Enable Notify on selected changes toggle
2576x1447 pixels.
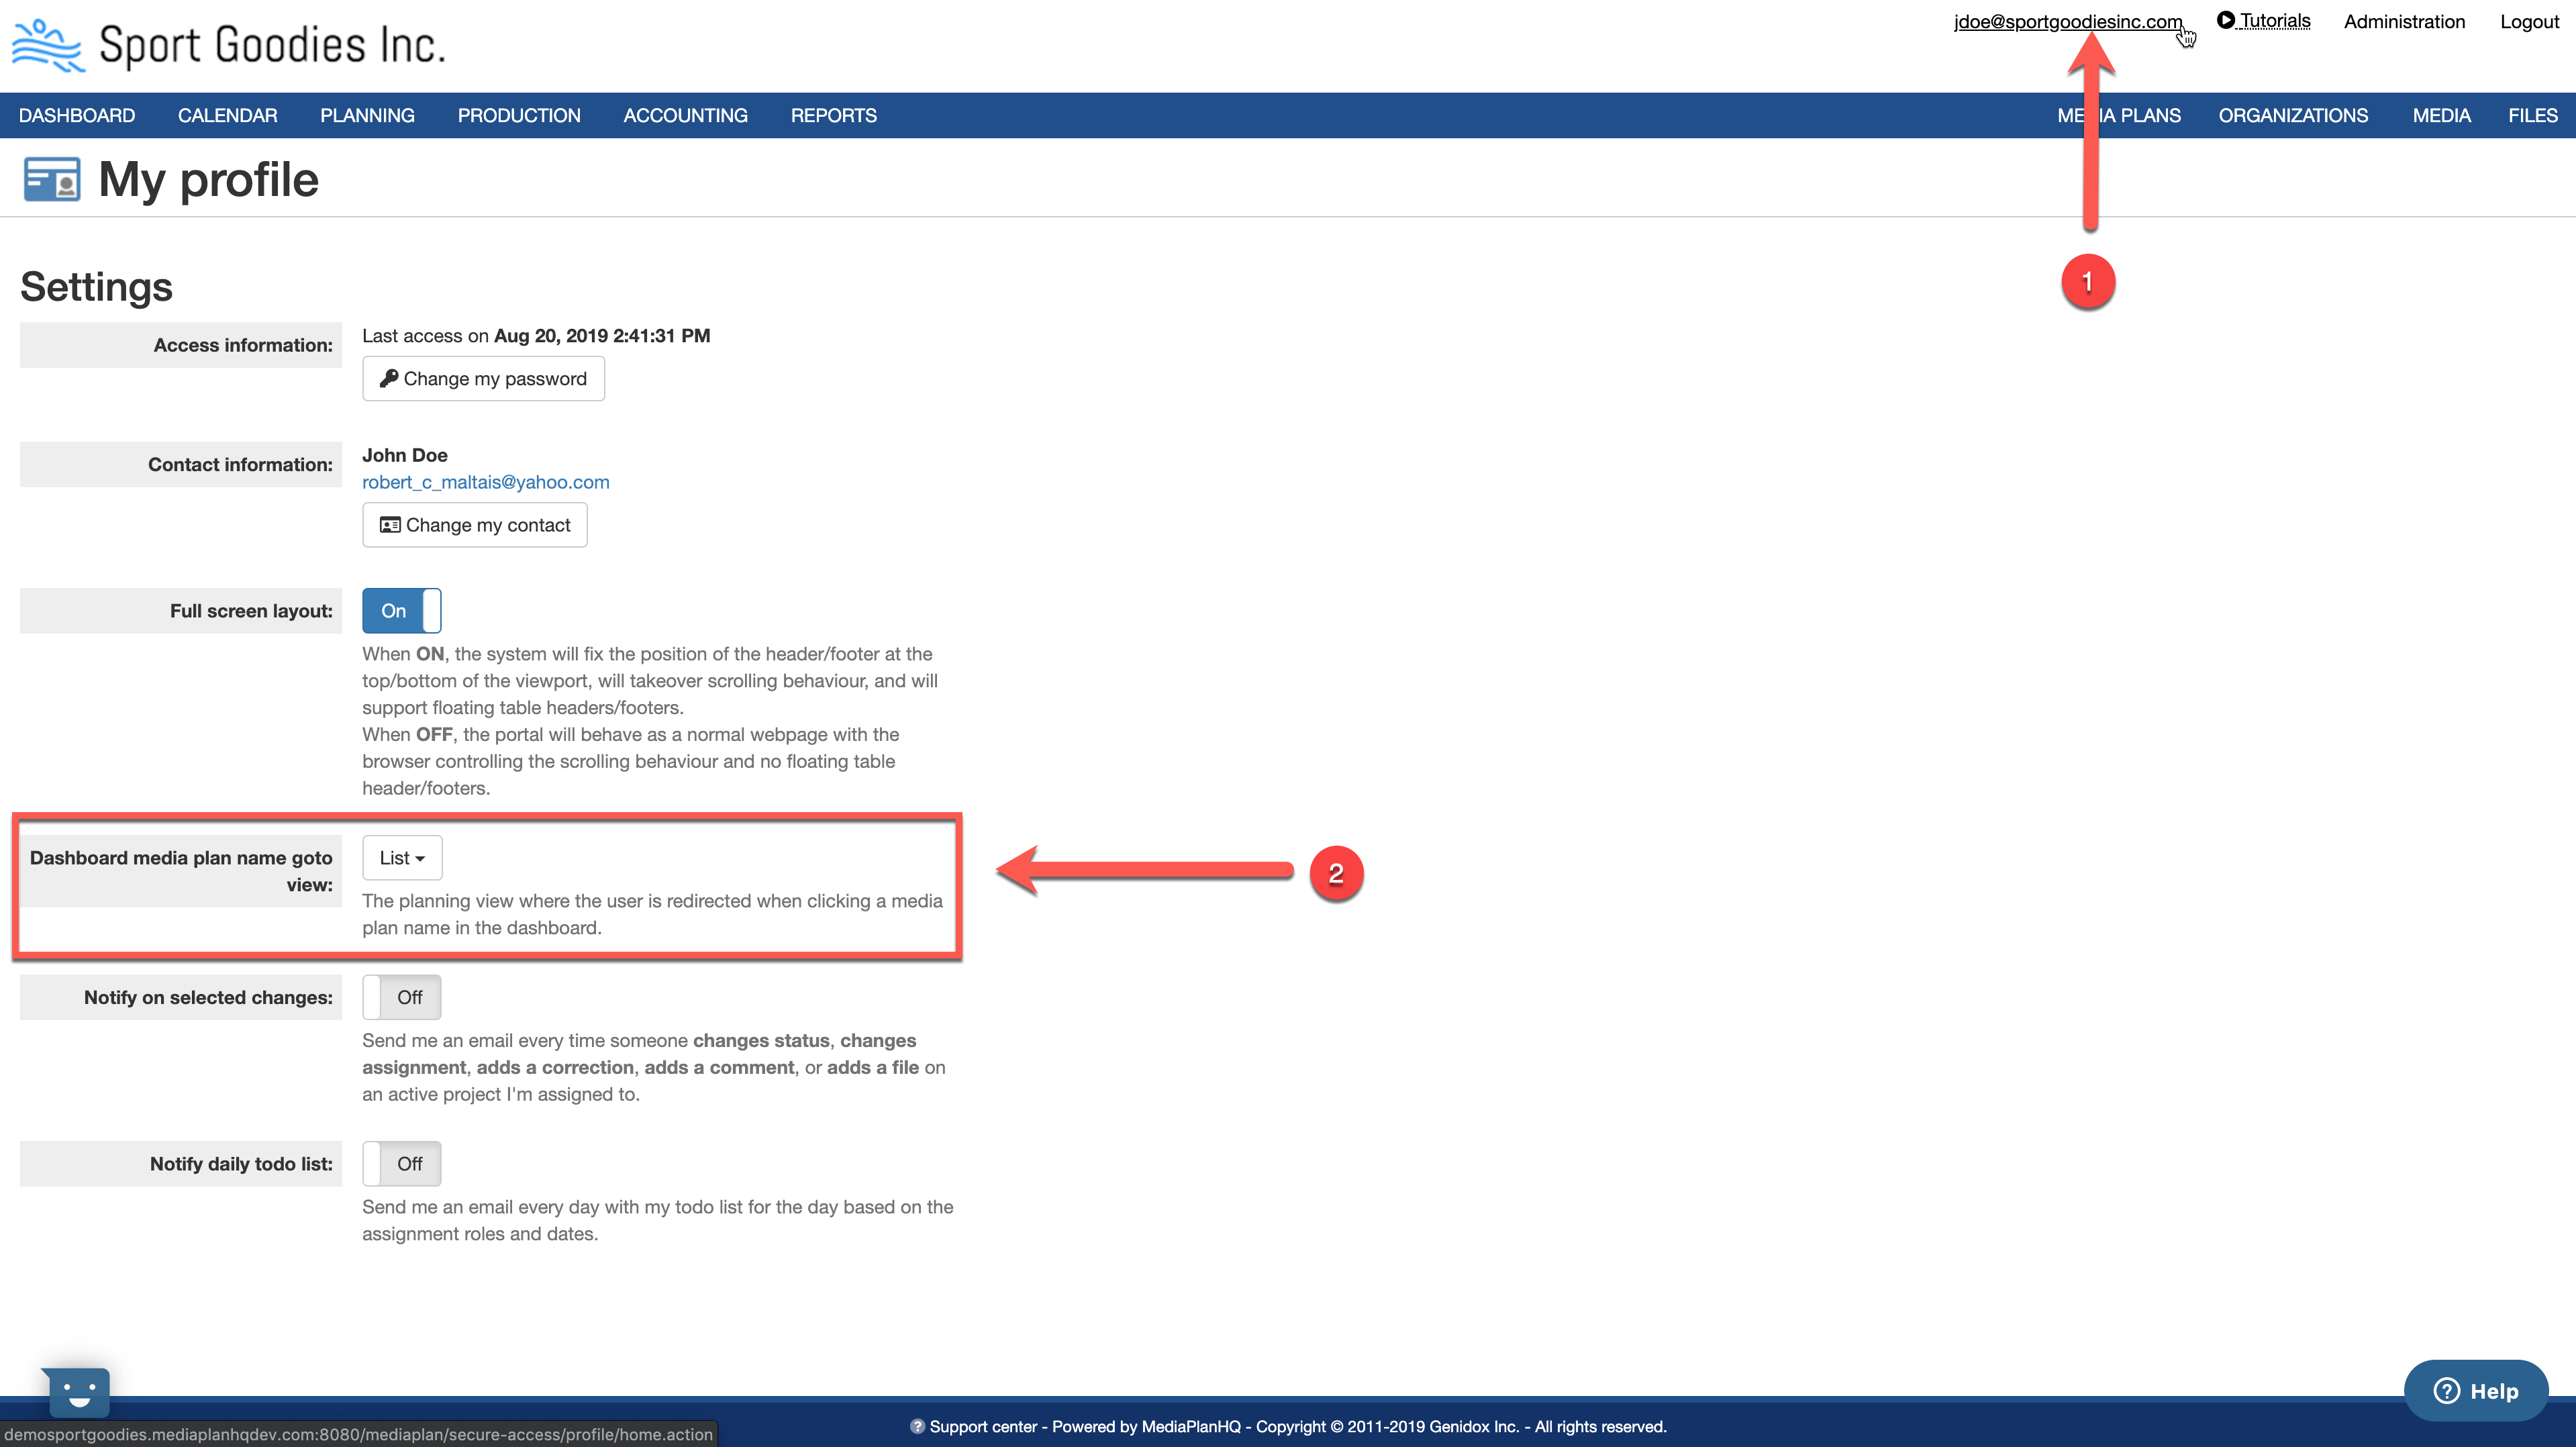pos(401,997)
